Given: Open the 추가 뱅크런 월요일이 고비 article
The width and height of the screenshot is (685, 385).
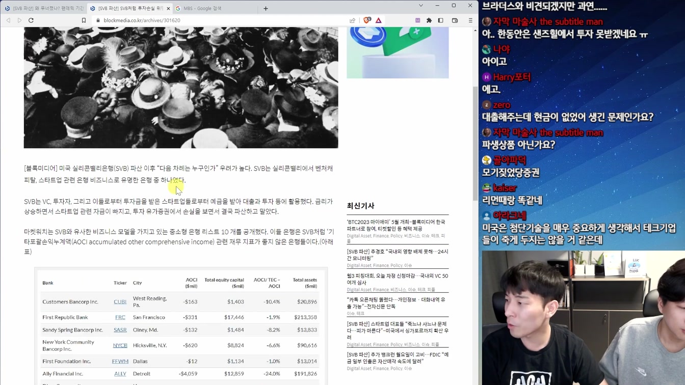Looking at the screenshot, I should tap(398, 358).
